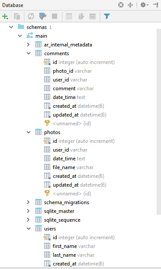161x269 pixels.
Task: Open the query console icon
Action: (92, 17)
